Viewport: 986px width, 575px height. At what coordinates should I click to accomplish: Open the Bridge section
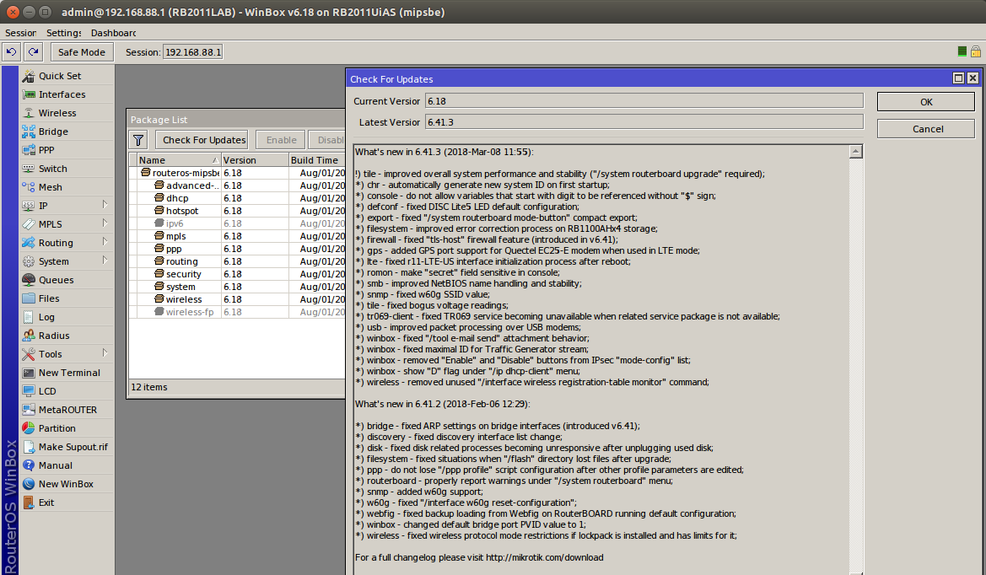point(52,132)
